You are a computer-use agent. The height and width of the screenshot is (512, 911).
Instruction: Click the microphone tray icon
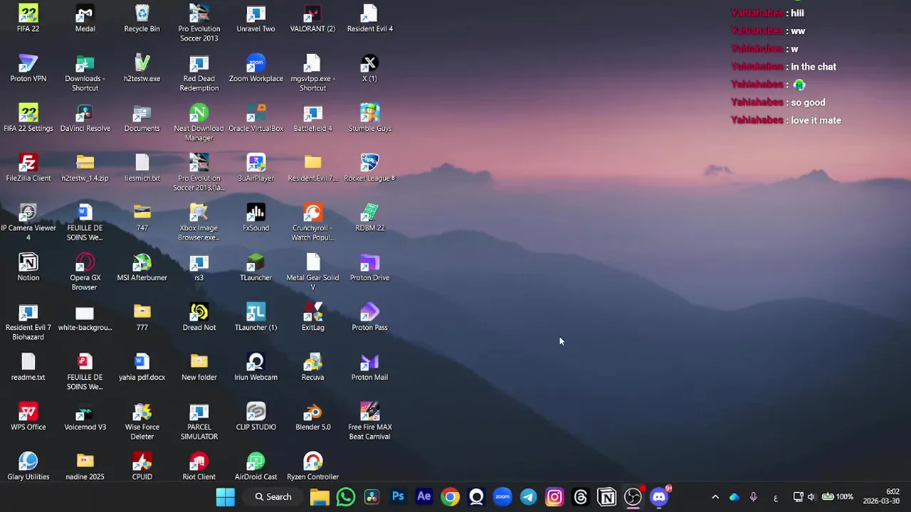(754, 497)
